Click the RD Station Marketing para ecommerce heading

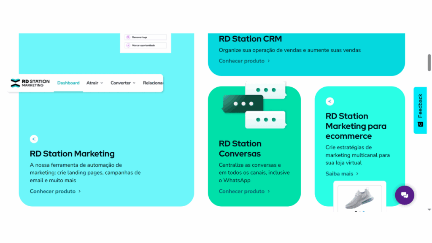tap(356, 126)
